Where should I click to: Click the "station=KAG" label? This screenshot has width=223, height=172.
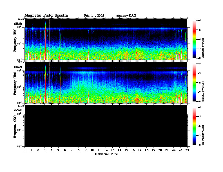pyautogui.click(x=126, y=16)
